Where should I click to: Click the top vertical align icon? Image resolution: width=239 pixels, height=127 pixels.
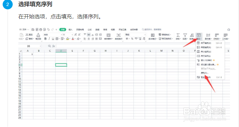point(85,35)
